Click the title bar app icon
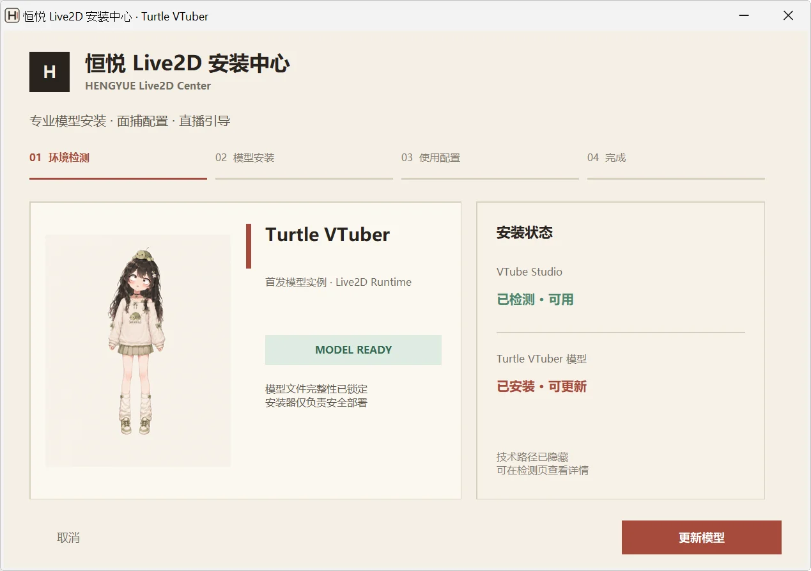 (12, 16)
